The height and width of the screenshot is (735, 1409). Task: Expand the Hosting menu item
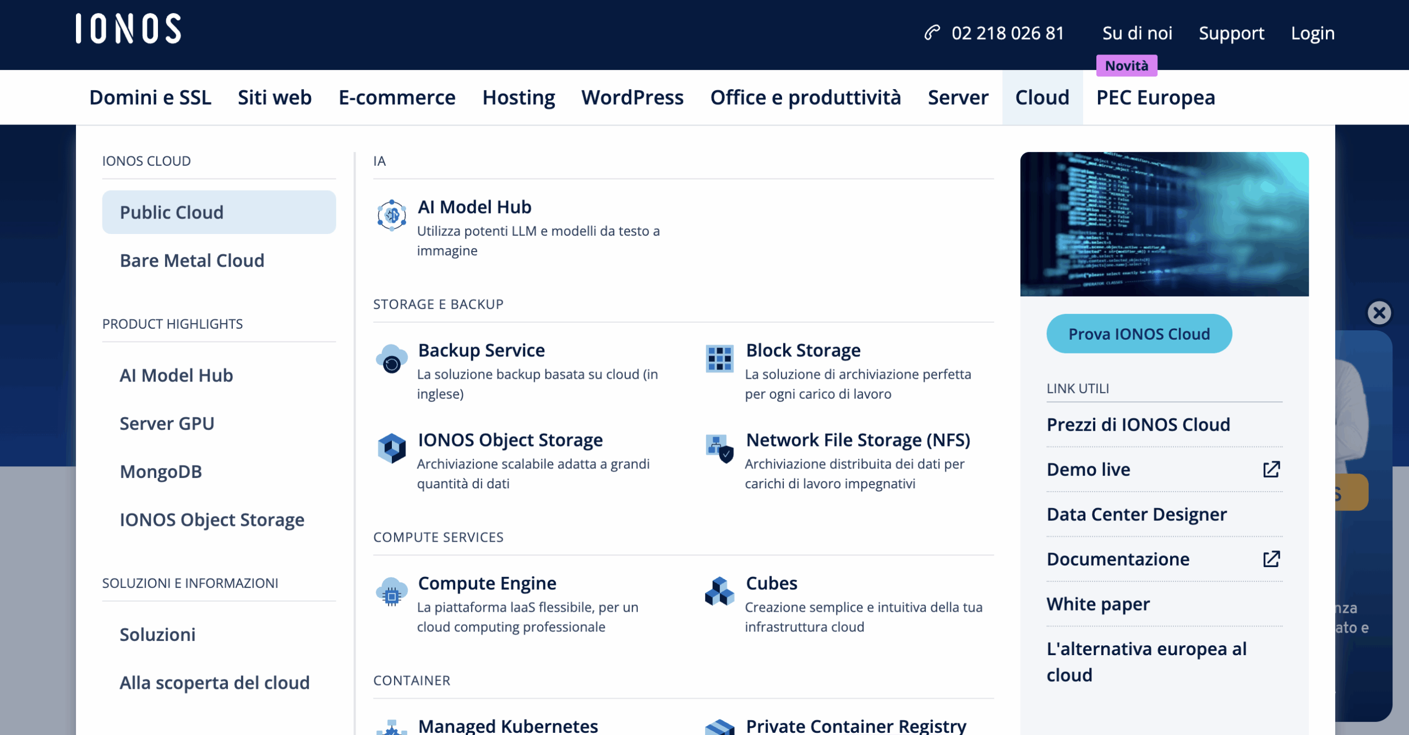(518, 97)
